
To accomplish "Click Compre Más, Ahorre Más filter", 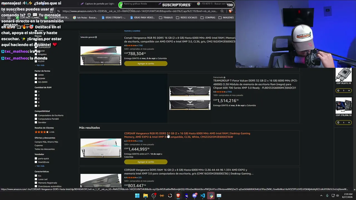I will [46, 142].
